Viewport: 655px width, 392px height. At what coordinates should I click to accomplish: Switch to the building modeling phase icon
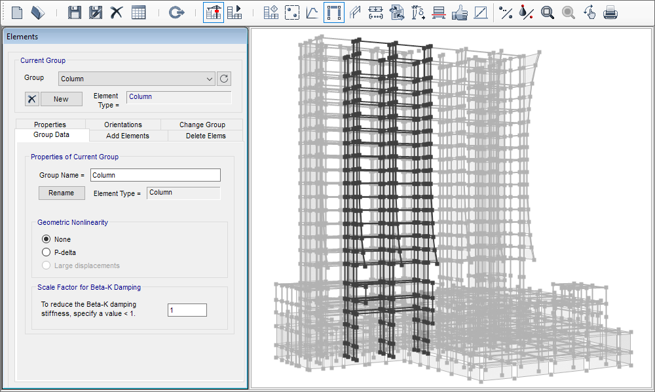pos(213,11)
